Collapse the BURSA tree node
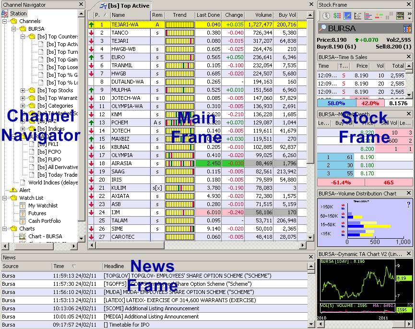 click(x=14, y=29)
